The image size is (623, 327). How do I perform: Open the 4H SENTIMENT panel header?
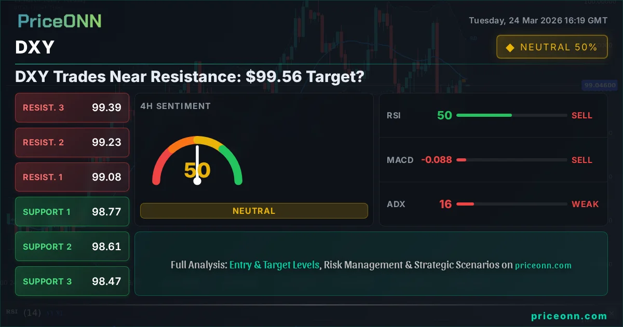click(x=175, y=106)
